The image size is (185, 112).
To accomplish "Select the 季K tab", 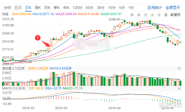I will click(x=57, y=8).
